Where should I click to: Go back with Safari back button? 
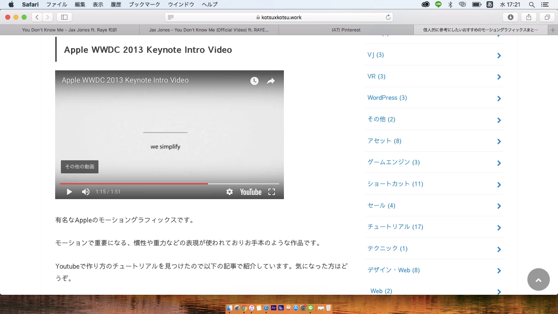click(x=37, y=17)
